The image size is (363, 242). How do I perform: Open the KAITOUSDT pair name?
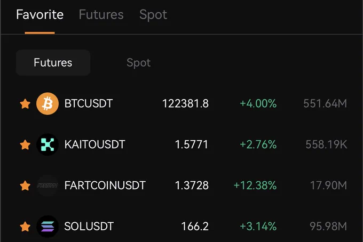pyautogui.click(x=94, y=144)
